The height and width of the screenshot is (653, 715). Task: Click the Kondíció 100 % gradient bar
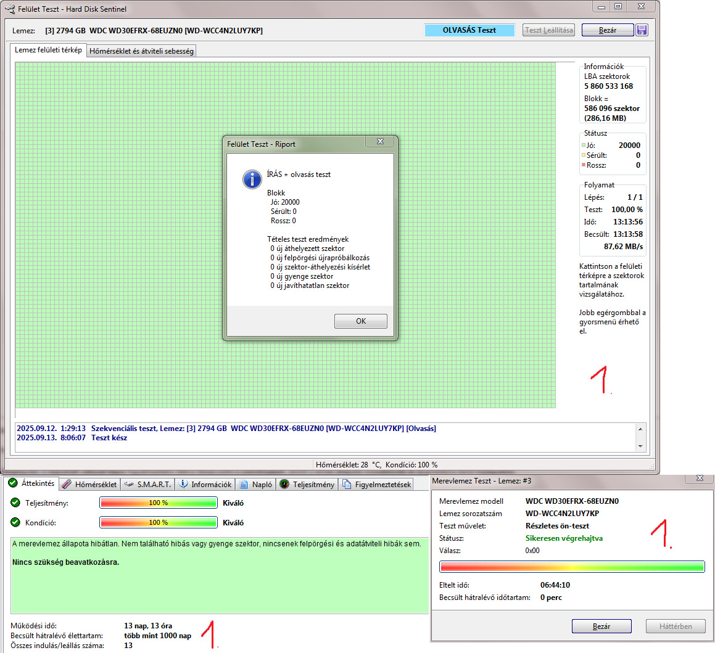[158, 522]
